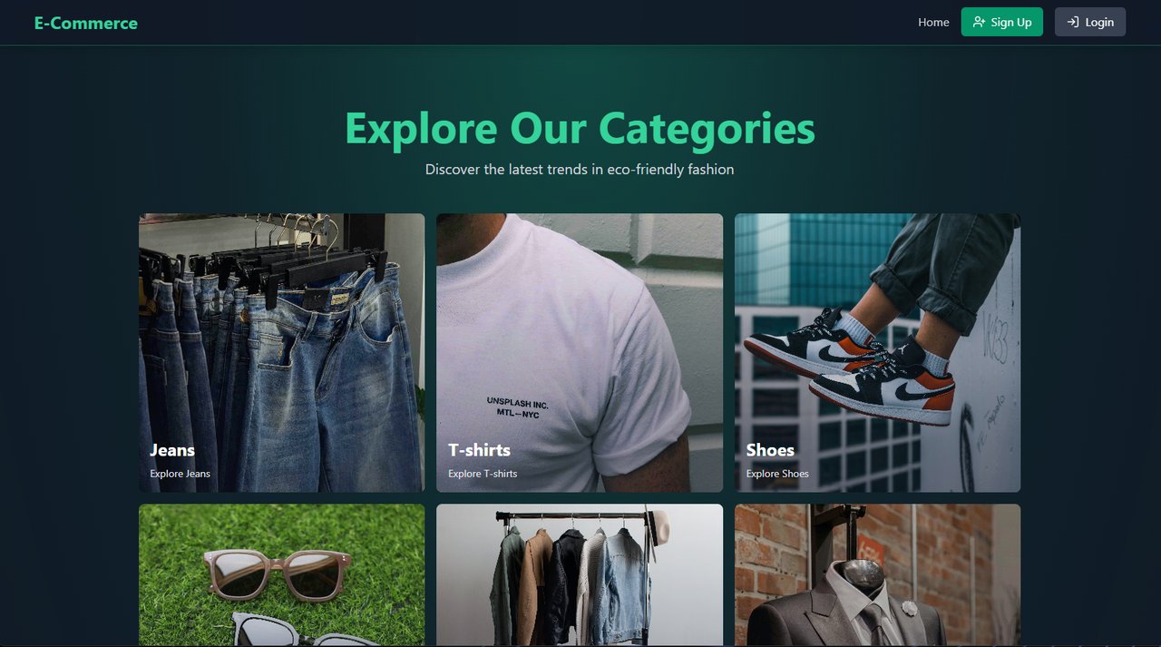Click the Explore T-shirts text

tap(483, 474)
